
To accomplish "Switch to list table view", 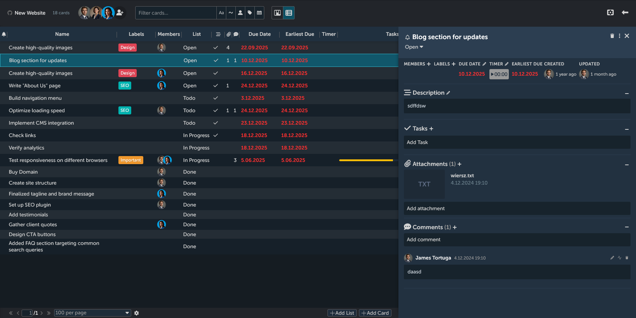I will point(289,13).
